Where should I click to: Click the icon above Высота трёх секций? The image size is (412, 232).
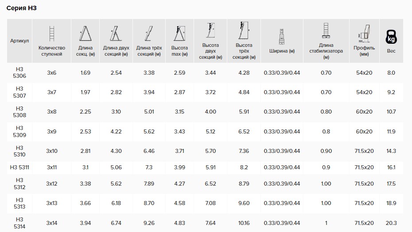(x=244, y=30)
